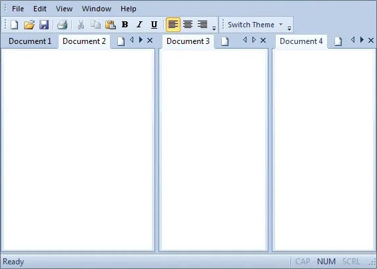Open the Window menu
The height and width of the screenshot is (269, 377).
point(97,9)
